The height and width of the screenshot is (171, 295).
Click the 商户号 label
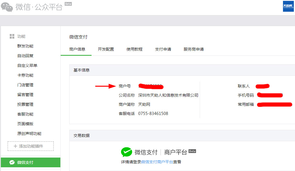(x=124, y=86)
